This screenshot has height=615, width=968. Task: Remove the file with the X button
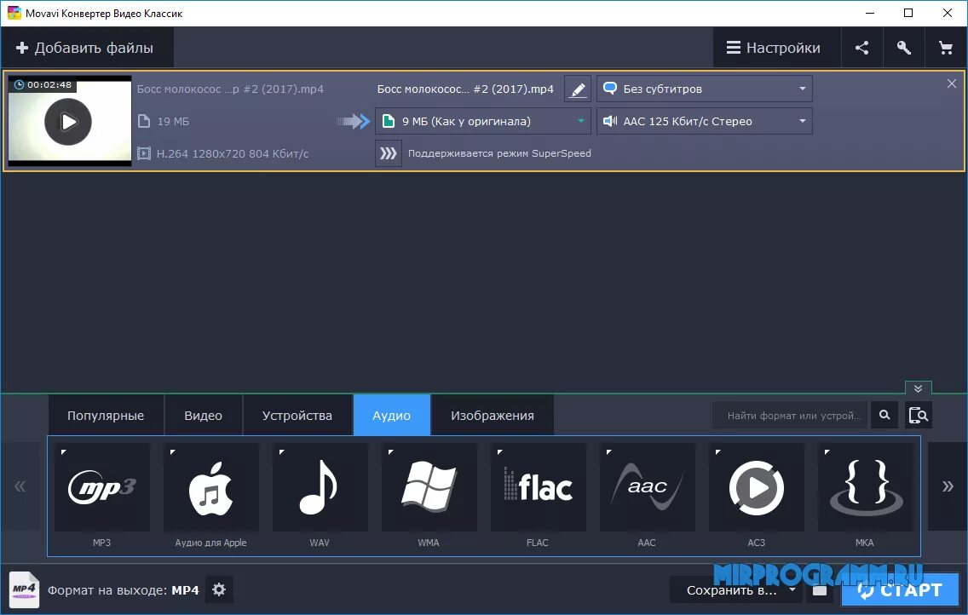coord(951,83)
